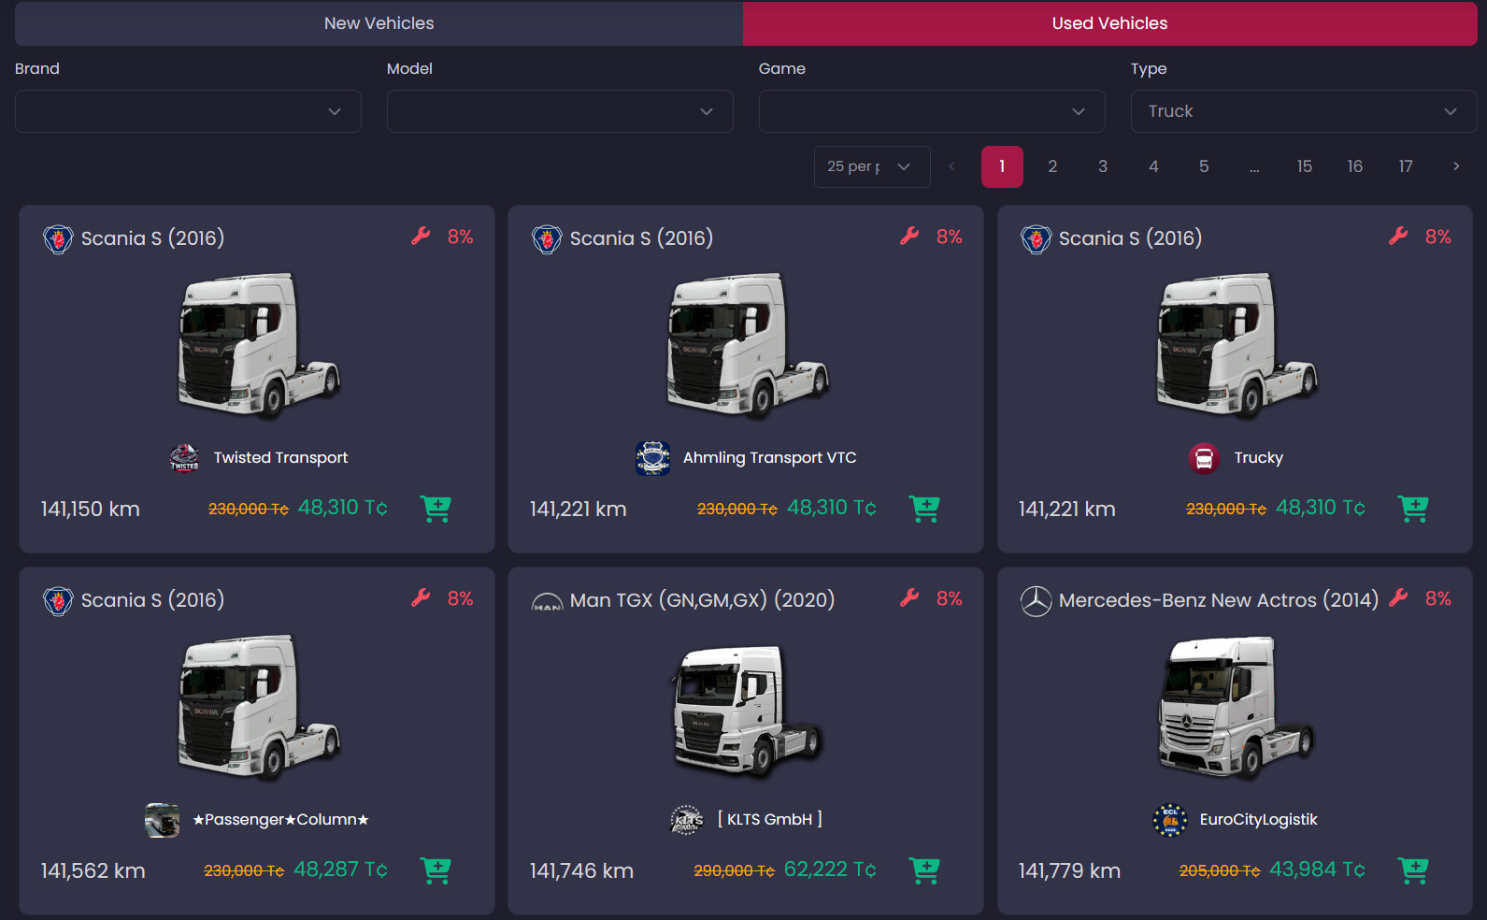
Task: Open EuroCityLogistik Mercedes Actros image
Action: 1236,708
